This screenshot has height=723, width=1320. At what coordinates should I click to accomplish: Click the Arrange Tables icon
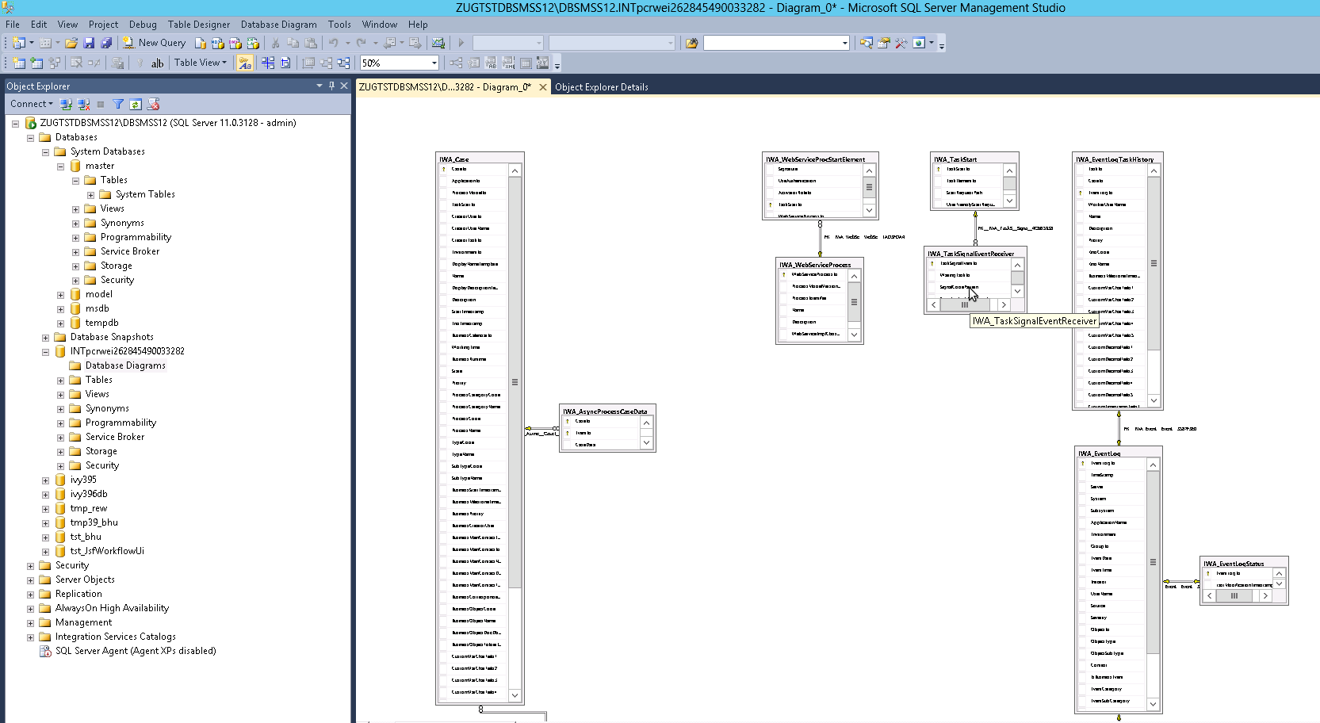[343, 63]
